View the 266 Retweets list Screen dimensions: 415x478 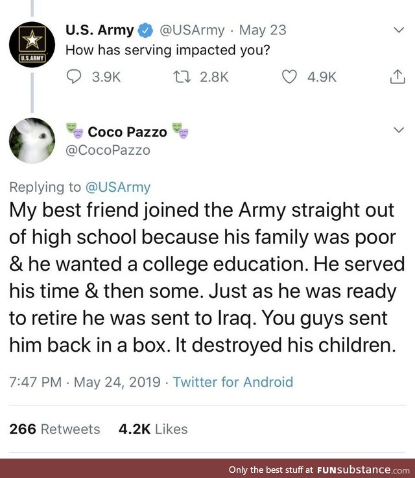click(54, 429)
